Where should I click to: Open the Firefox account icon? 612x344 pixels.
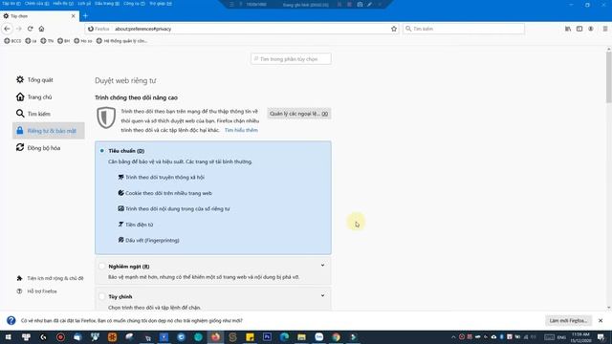click(591, 29)
